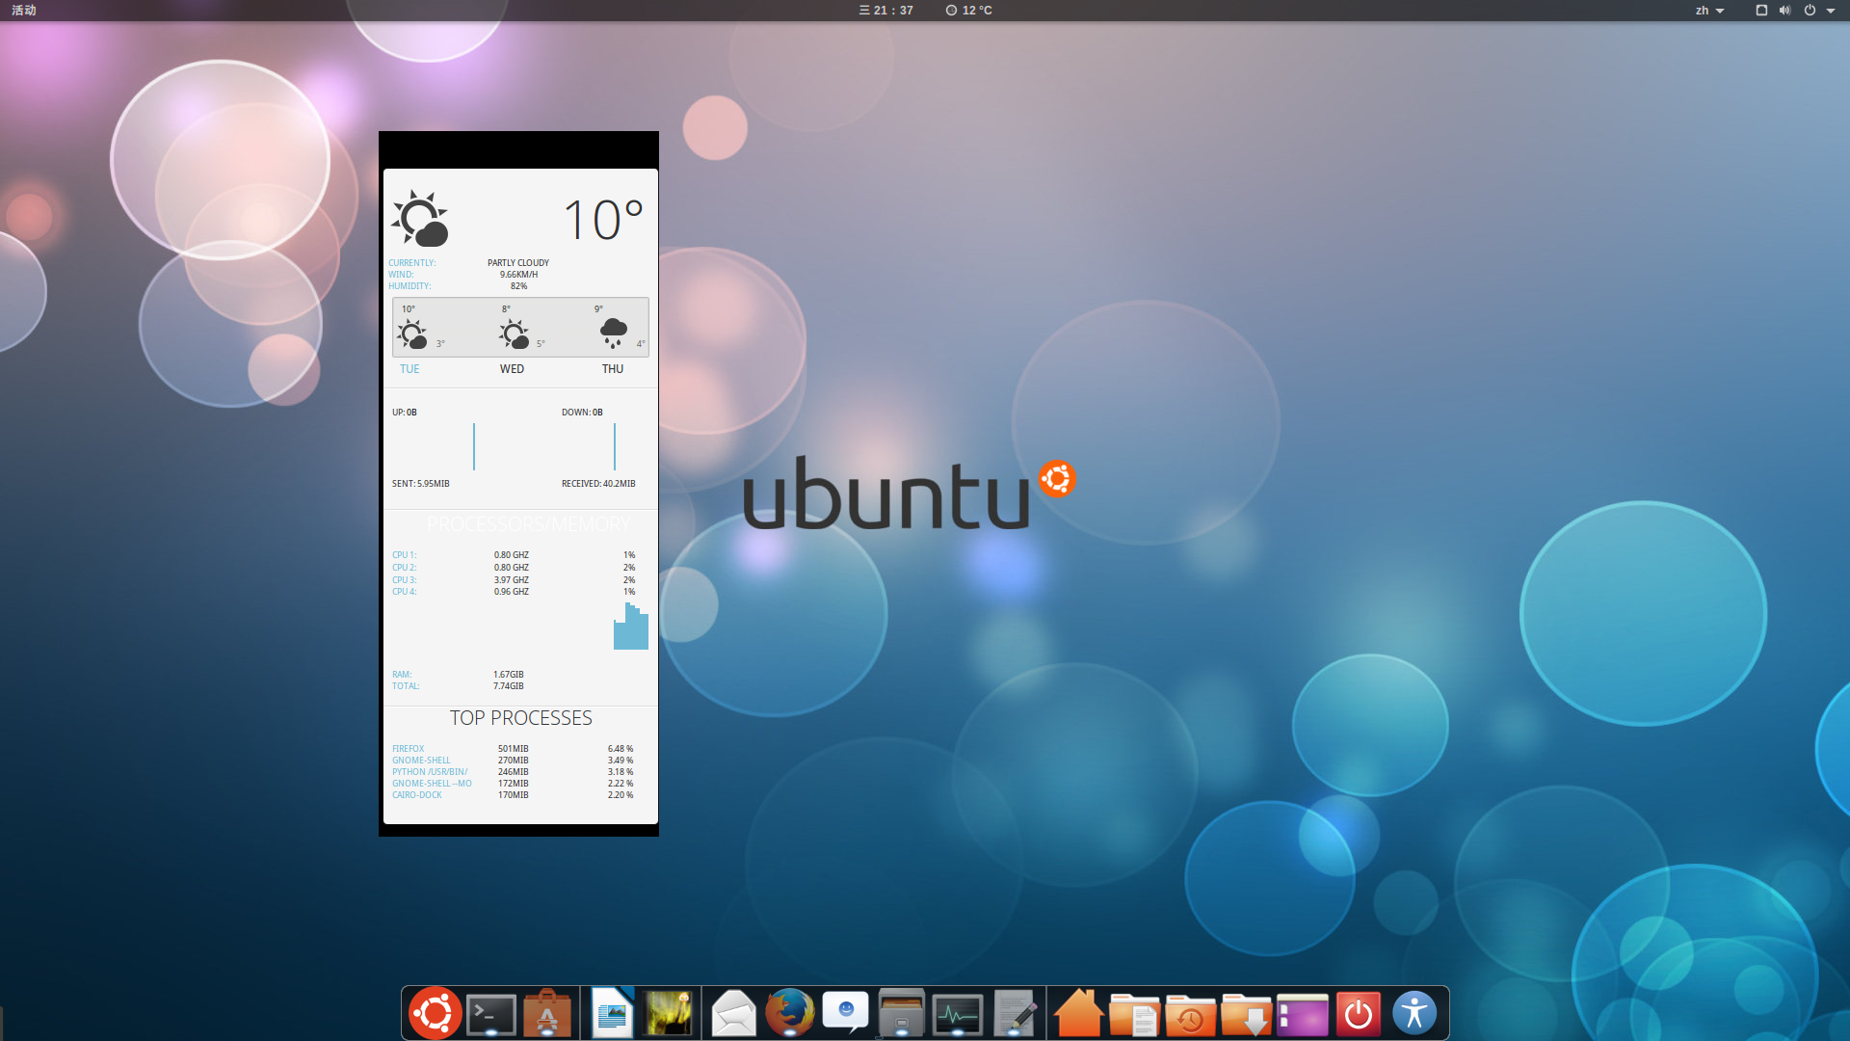Click the network status icon in top bar

point(1761,11)
